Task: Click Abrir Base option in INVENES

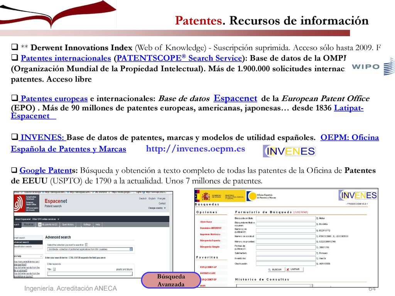Action: point(206,222)
